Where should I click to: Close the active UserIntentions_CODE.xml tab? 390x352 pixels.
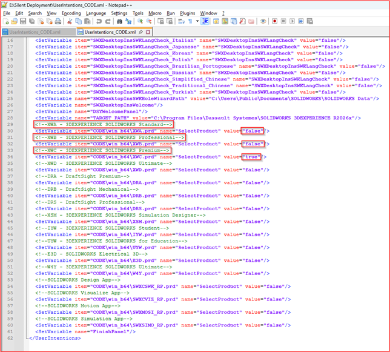point(149,32)
